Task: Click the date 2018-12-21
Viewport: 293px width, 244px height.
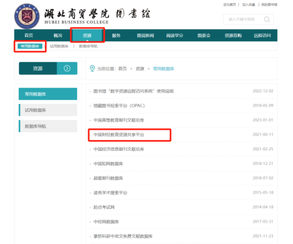Action: tap(263, 164)
